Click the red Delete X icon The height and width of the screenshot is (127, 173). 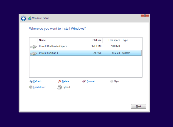click(60, 81)
